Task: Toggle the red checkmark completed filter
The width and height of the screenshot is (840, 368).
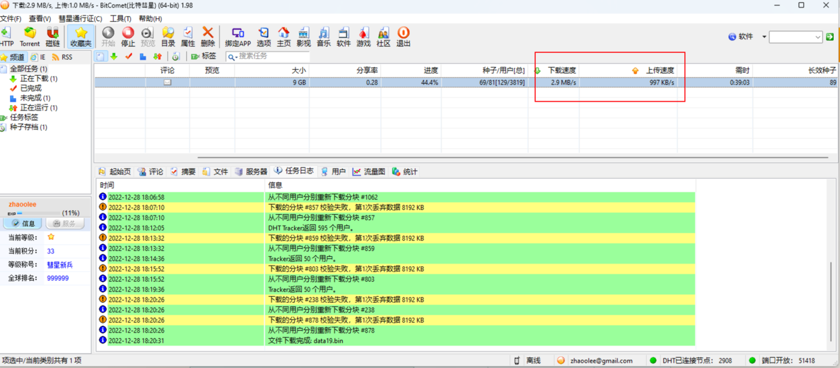Action: click(x=129, y=56)
